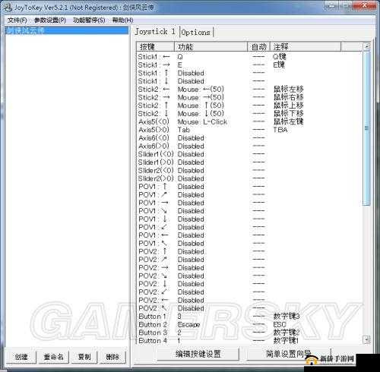Select the Button 2 Escape row

(x=249, y=324)
